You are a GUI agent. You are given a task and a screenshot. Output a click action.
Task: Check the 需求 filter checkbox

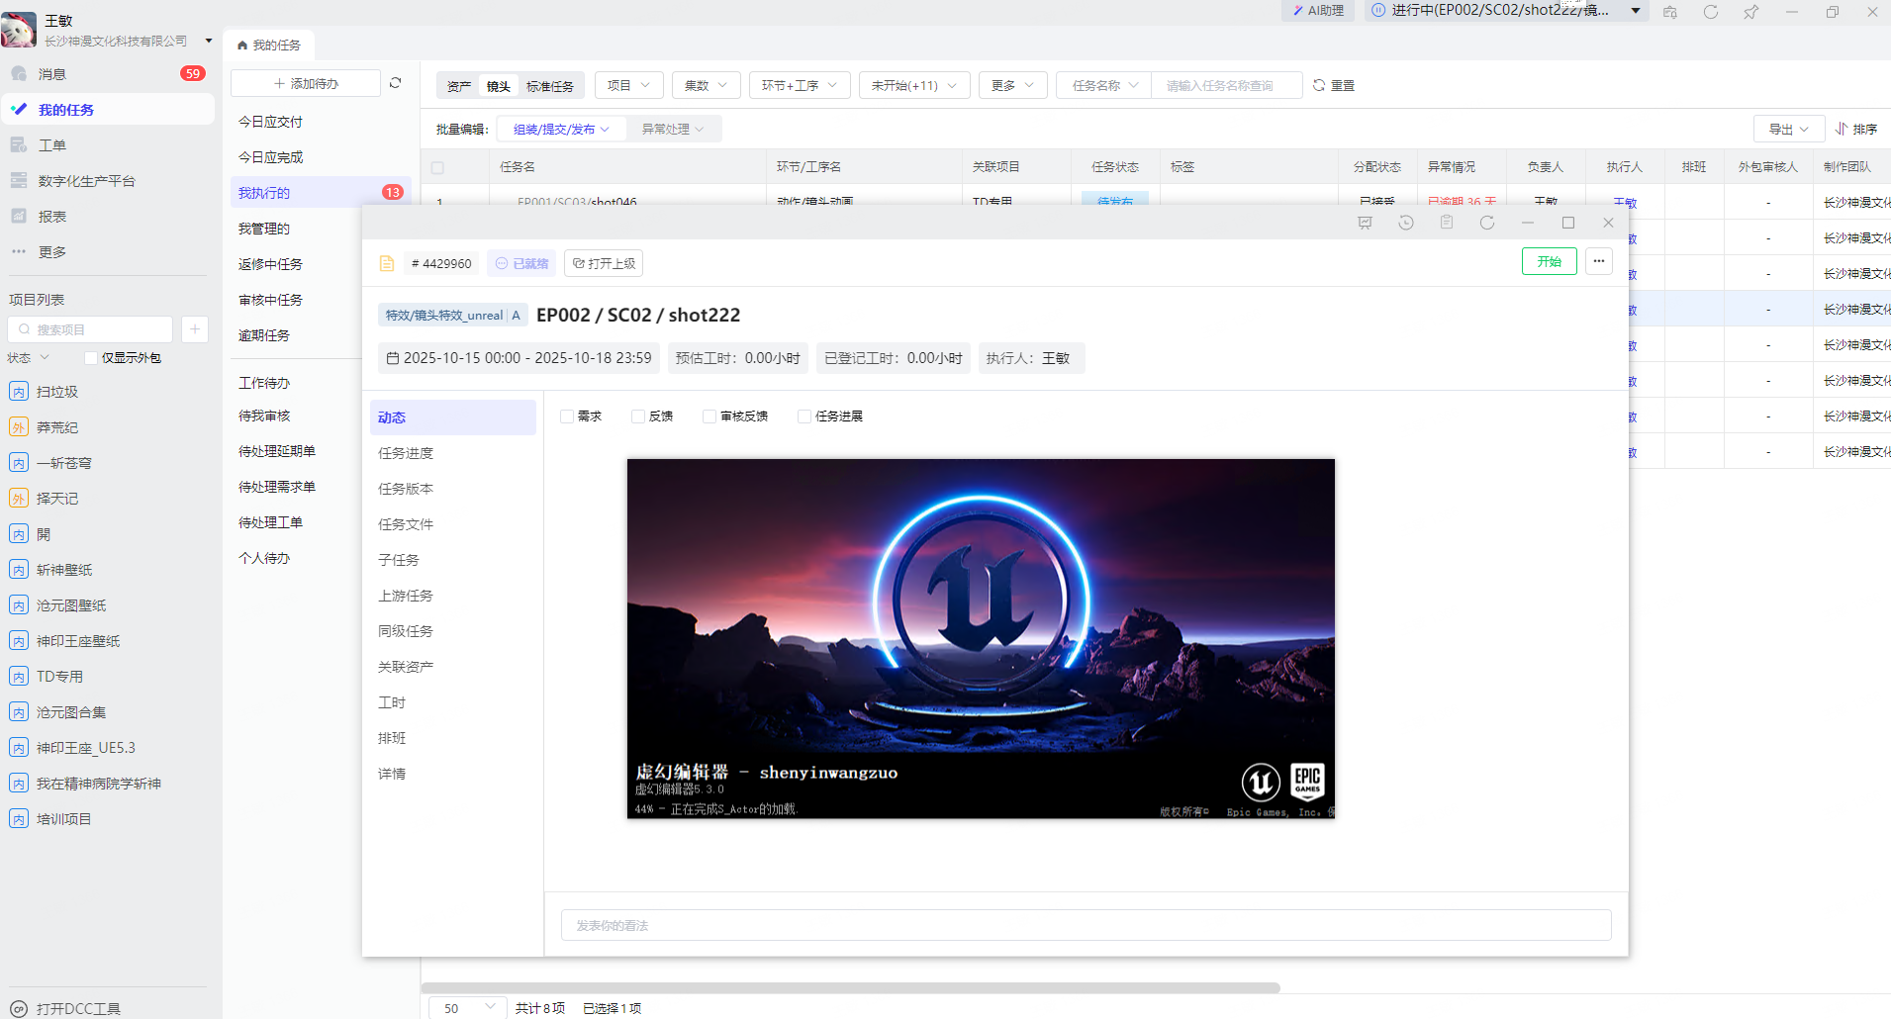pyautogui.click(x=567, y=417)
